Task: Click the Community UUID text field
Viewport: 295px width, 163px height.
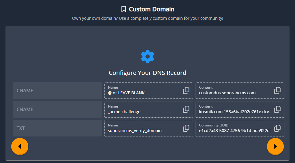Action: pos(233,130)
